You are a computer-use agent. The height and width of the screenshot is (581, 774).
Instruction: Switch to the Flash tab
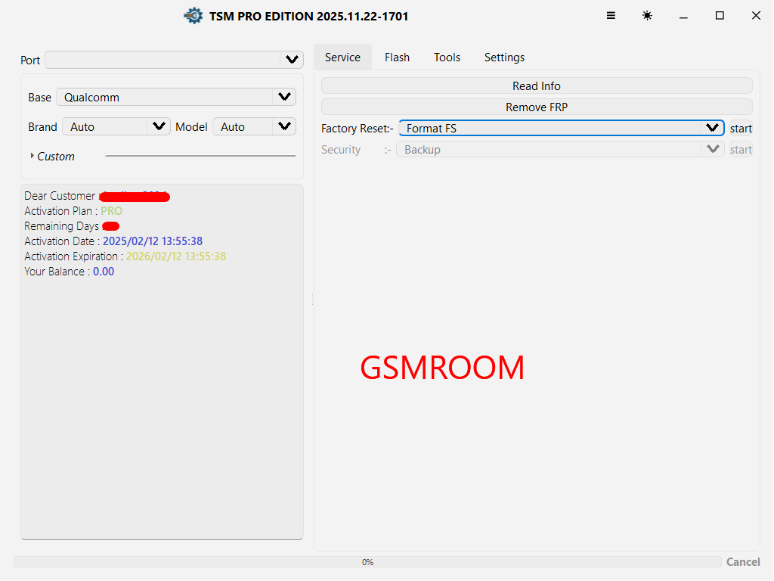click(x=397, y=57)
